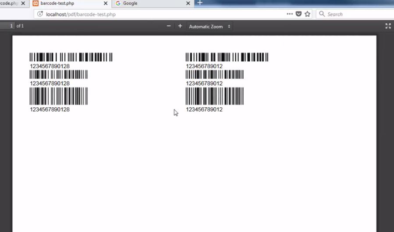Click the PDF page number field
This screenshot has height=232, width=394.
[7, 26]
